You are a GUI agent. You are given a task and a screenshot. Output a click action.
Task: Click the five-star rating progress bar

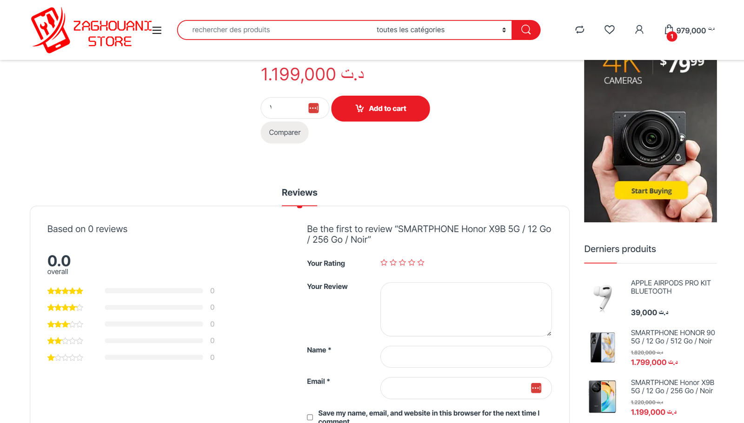pos(154,291)
